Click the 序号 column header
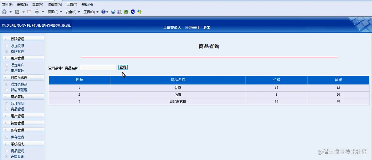The width and height of the screenshot is (372, 160). [79, 80]
